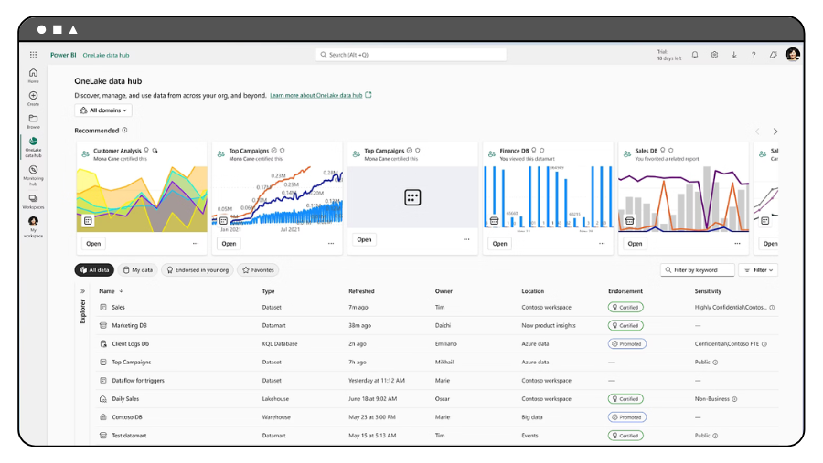
Task: Open the Customer Analysis card
Action: pos(93,243)
